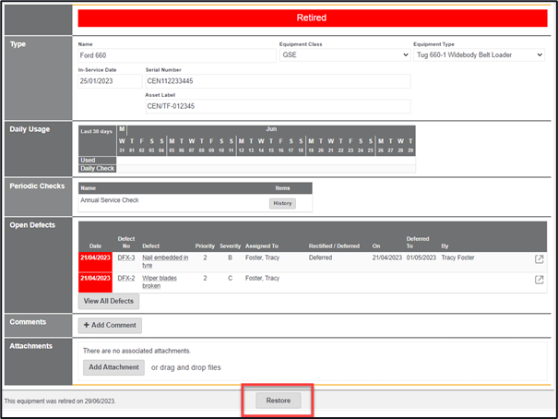Click the View All Defects button

pyautogui.click(x=109, y=301)
